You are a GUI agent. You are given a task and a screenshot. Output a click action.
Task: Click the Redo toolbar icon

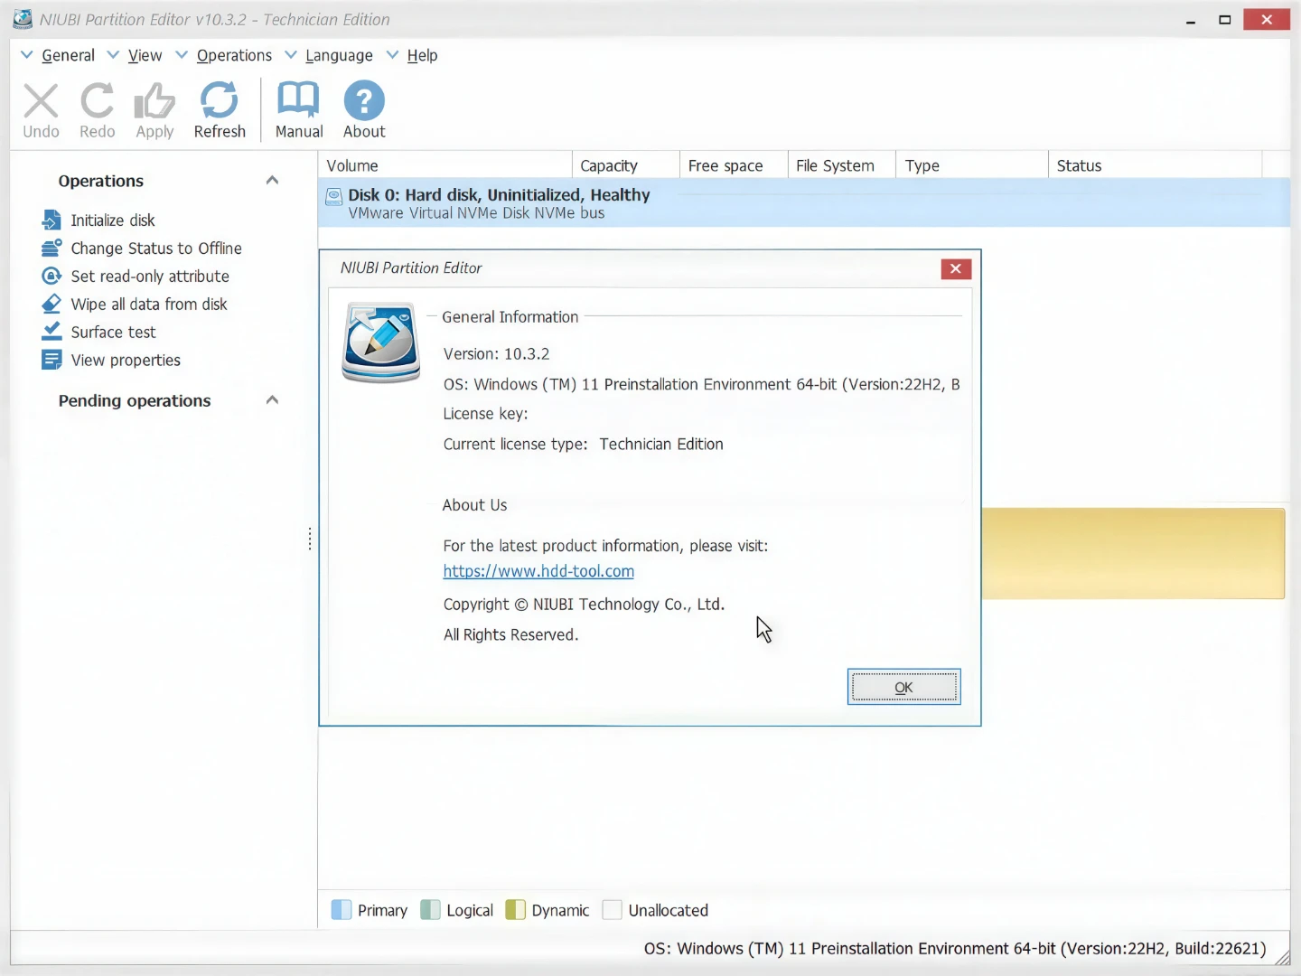[98, 101]
